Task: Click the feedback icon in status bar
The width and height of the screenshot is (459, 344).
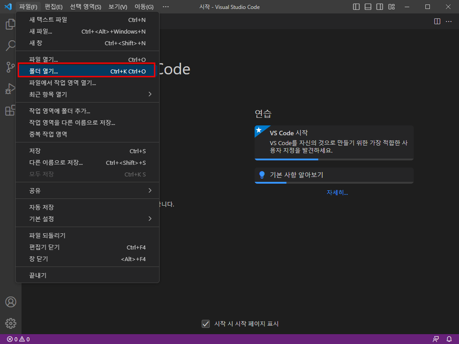Action: click(436, 340)
